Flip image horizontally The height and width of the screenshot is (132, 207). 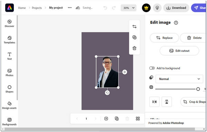coord(155,102)
